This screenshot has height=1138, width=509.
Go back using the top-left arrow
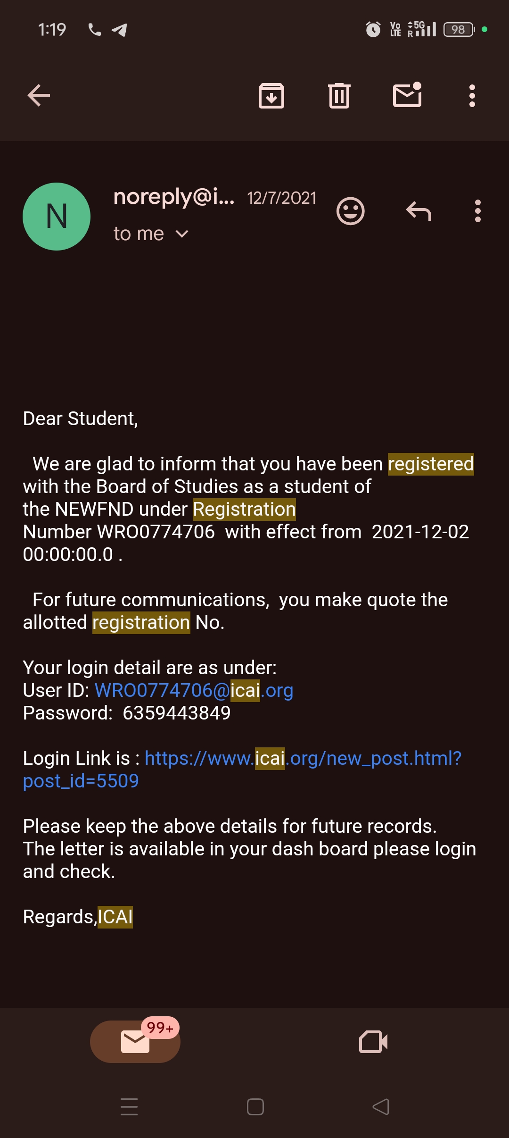point(39,96)
